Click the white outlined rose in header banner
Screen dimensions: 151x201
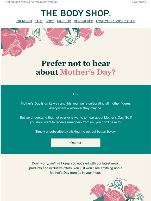click(x=39, y=34)
